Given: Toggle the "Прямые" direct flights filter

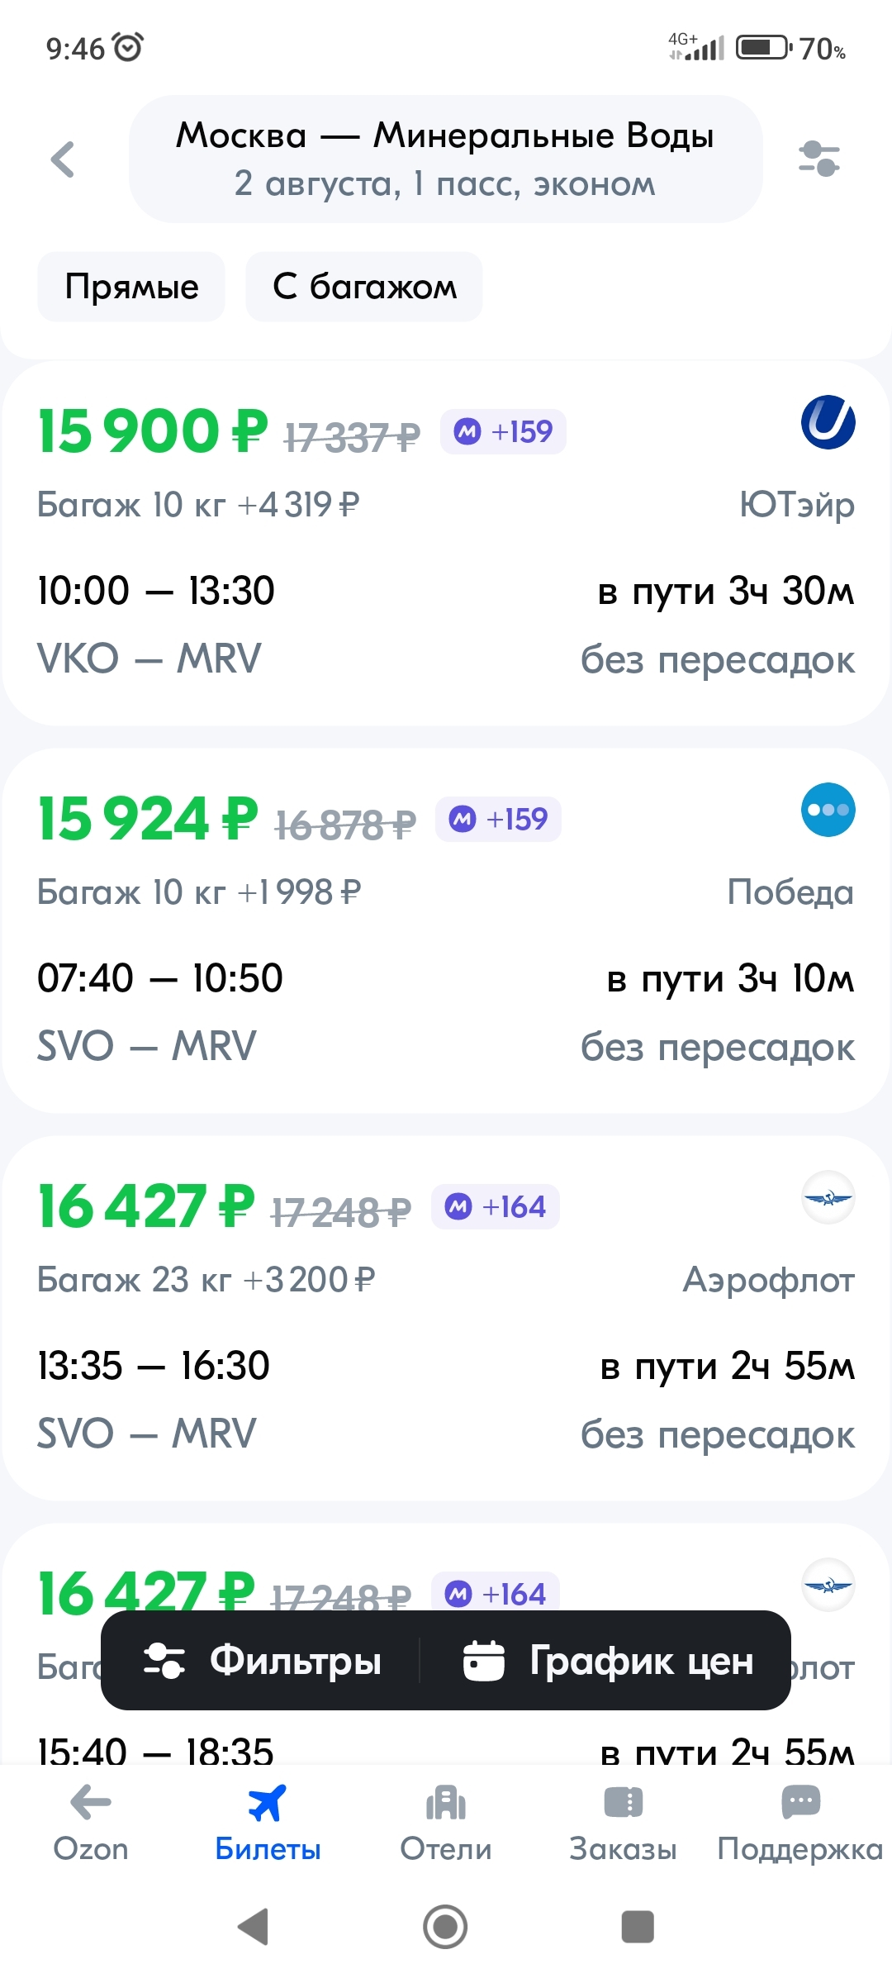Looking at the screenshot, I should [x=131, y=287].
